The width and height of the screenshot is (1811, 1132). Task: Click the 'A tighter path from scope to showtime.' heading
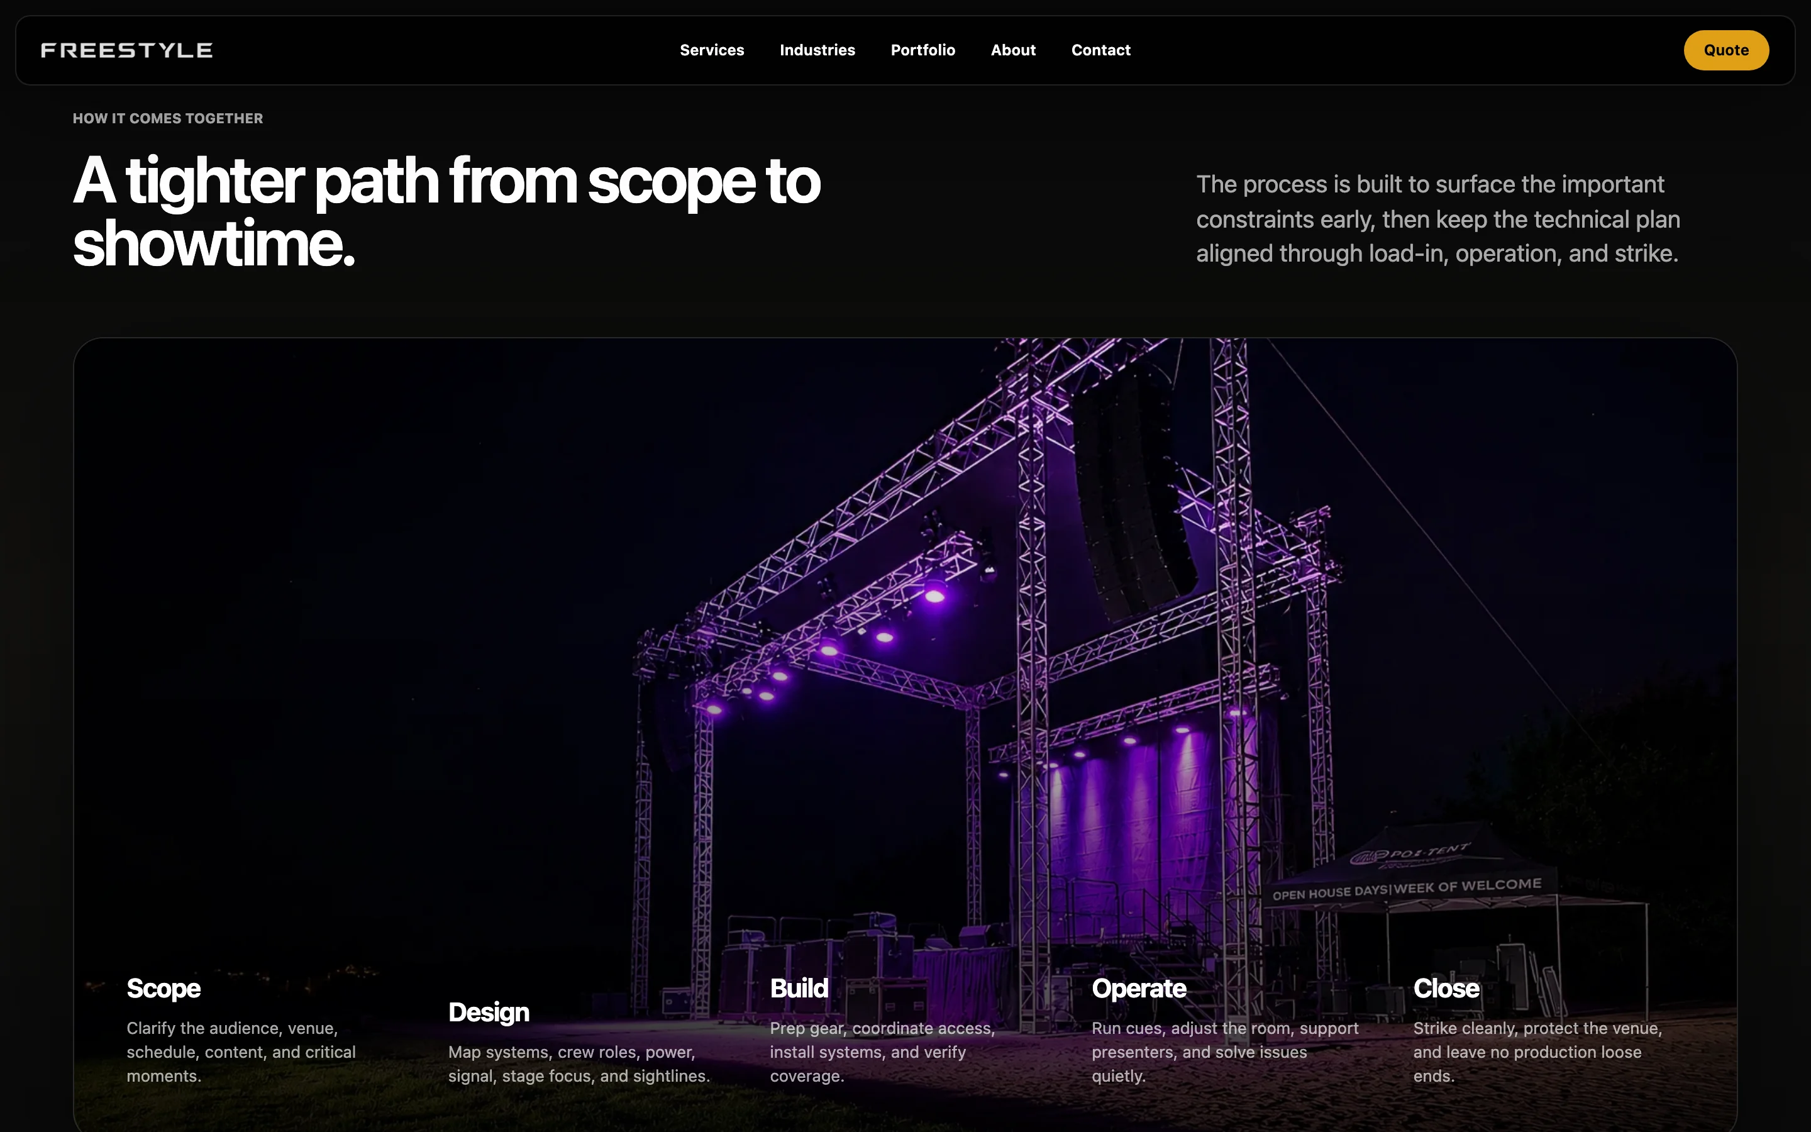446,212
